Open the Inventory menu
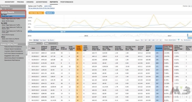The height and width of the screenshot is (102, 192). point(9,2)
